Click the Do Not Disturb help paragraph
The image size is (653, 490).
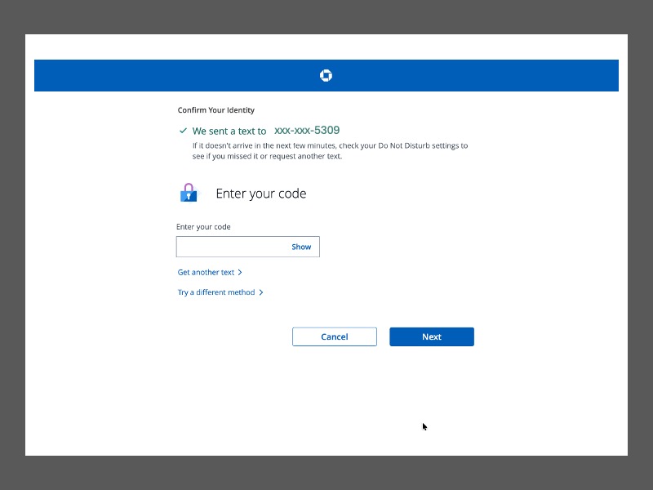[330, 151]
